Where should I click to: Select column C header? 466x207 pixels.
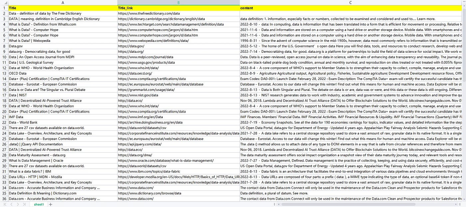pos(350,3)
